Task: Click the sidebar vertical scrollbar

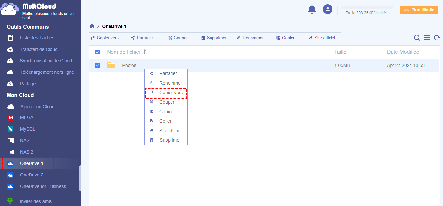Action: point(80,178)
